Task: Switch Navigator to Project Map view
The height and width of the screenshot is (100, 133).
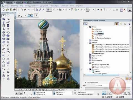Action: (117, 24)
